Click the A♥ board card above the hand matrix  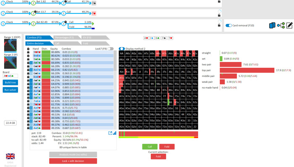click(x=146, y=38)
